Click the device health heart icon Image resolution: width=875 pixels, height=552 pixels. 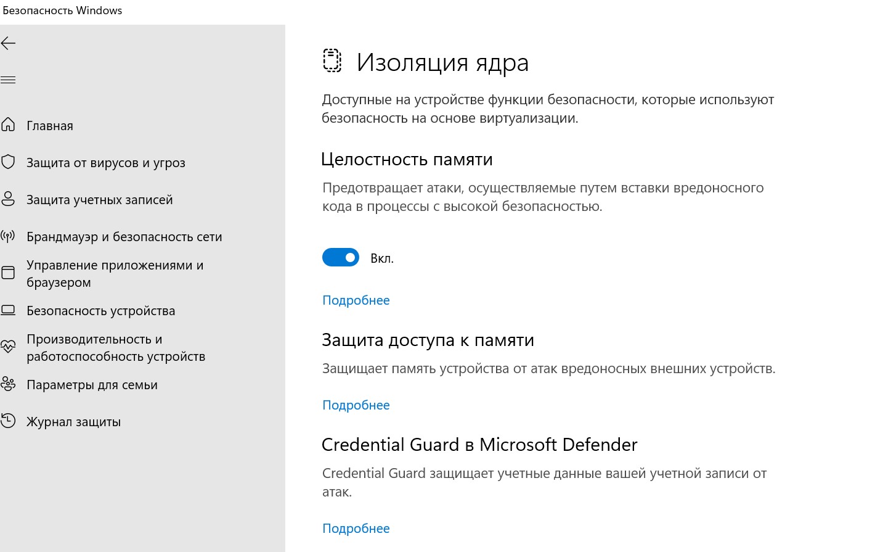point(8,347)
